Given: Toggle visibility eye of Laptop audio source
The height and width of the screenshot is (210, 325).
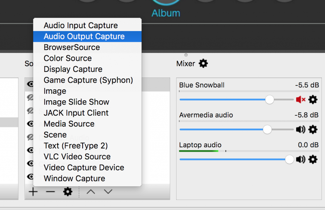Looking at the screenshot, I should pyautogui.click(x=30, y=84).
